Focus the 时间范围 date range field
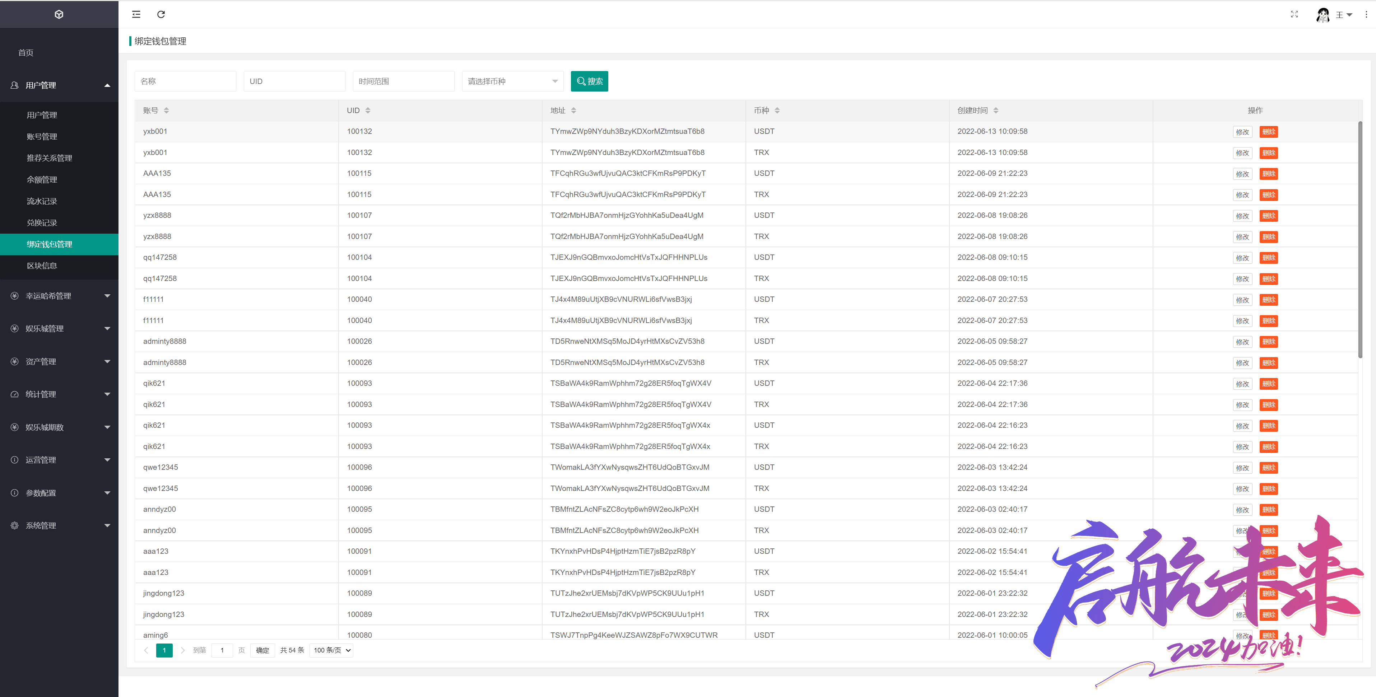 [x=403, y=81]
